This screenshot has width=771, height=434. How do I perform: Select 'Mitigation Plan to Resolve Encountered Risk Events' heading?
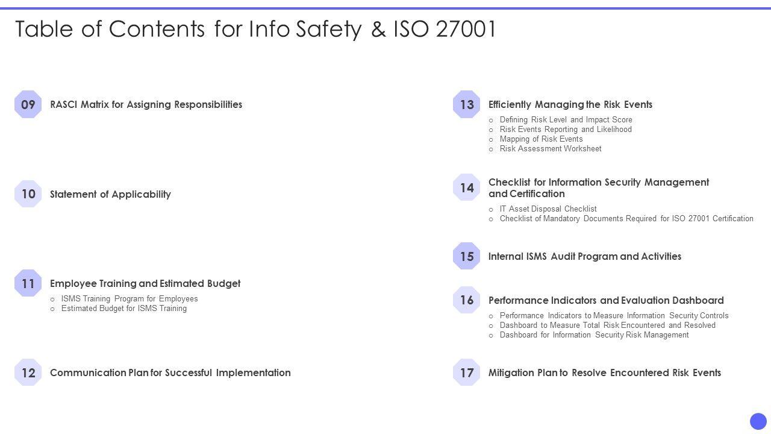605,373
